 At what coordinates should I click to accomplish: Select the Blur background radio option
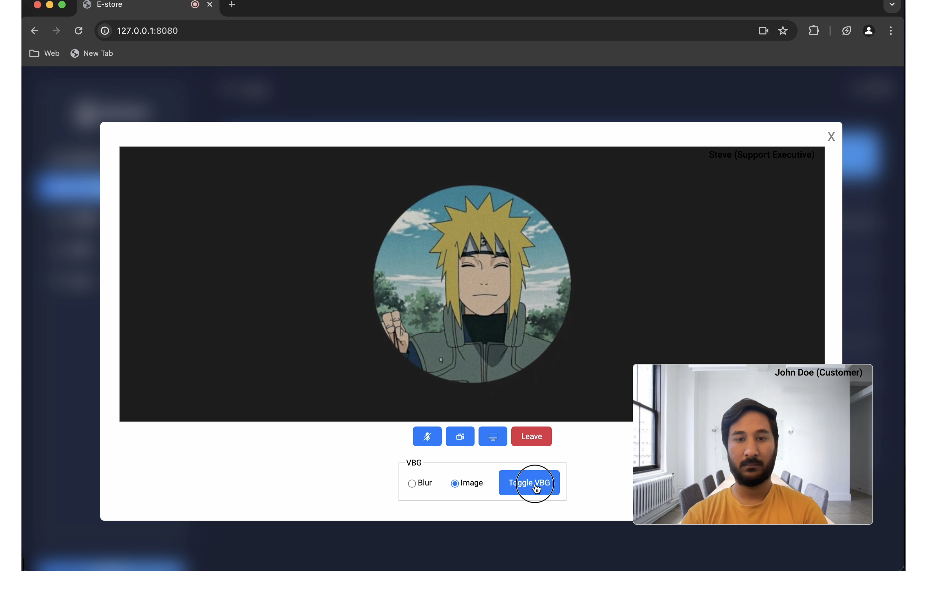412,484
